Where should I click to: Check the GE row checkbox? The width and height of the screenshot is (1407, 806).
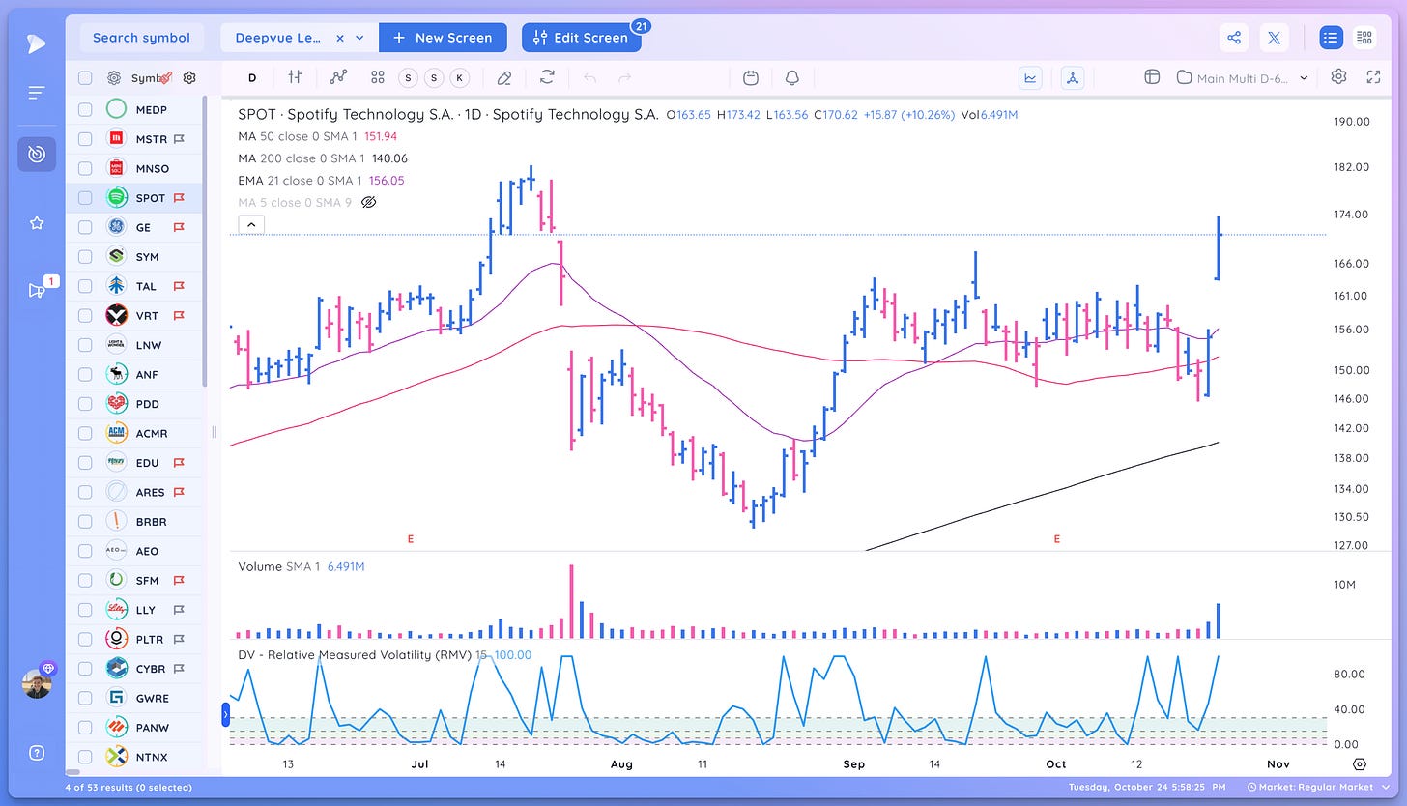tap(85, 227)
